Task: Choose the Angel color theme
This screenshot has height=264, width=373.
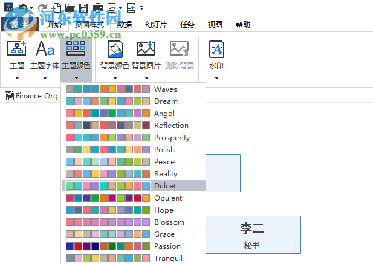Action: coord(134,114)
